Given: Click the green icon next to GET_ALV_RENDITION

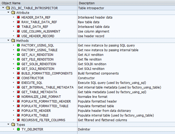Looking at the screenshot, I should coord(18,55).
